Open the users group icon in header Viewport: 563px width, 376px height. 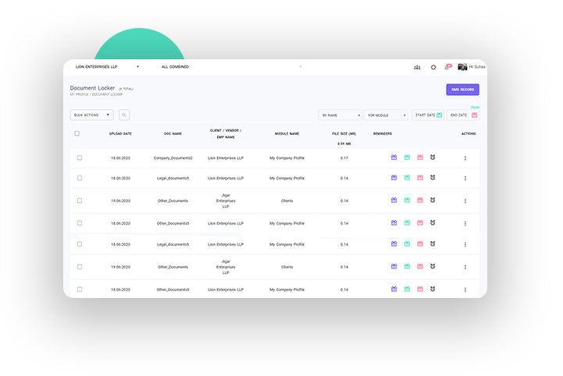click(417, 67)
